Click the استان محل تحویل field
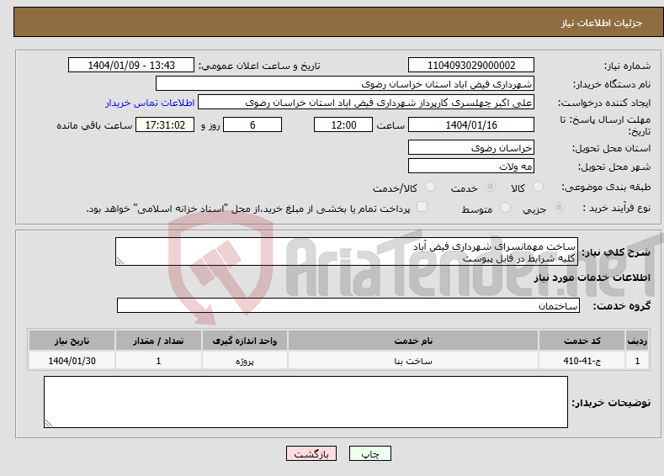Image resolution: width=664 pixels, height=476 pixels. [x=471, y=148]
